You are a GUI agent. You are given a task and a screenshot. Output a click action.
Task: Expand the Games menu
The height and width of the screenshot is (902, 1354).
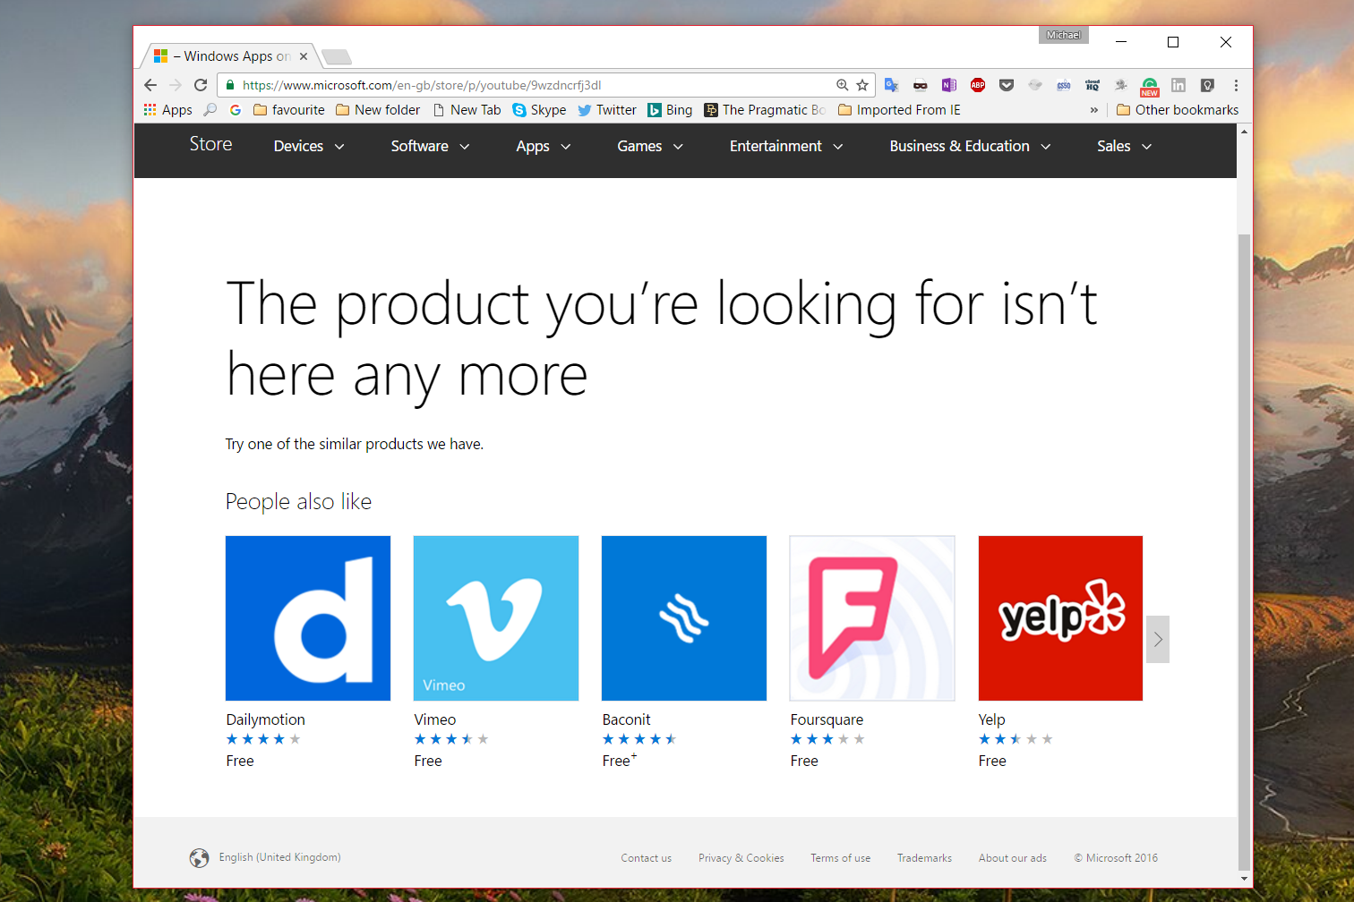650,147
